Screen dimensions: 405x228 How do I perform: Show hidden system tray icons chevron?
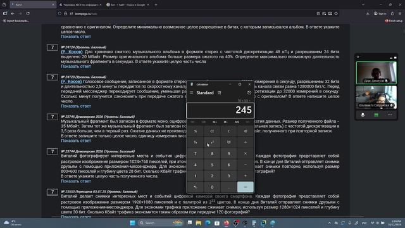pos(329,223)
